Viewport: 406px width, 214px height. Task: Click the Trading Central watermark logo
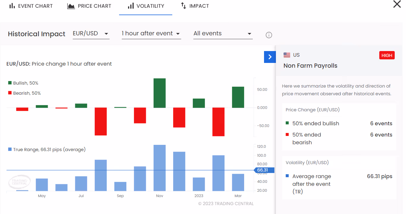click(19, 182)
